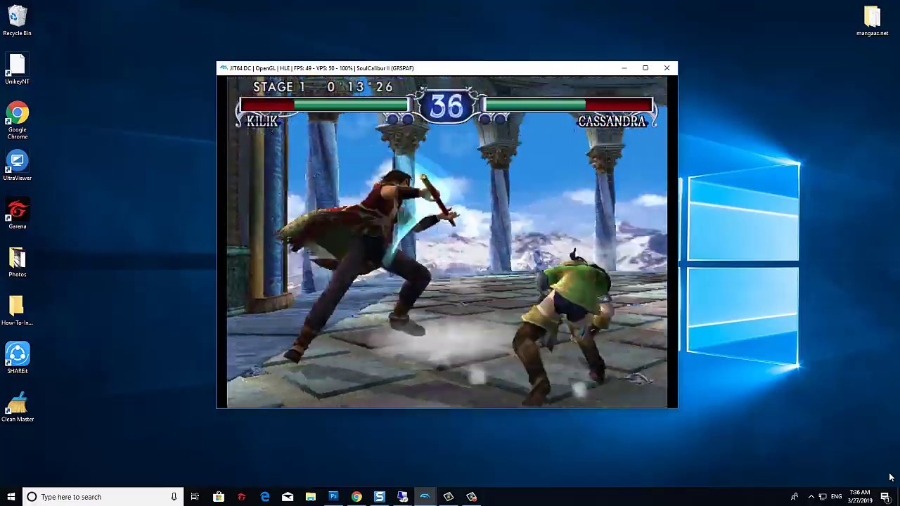
Task: Switch to the active emulator taskbar icon
Action: 425,497
